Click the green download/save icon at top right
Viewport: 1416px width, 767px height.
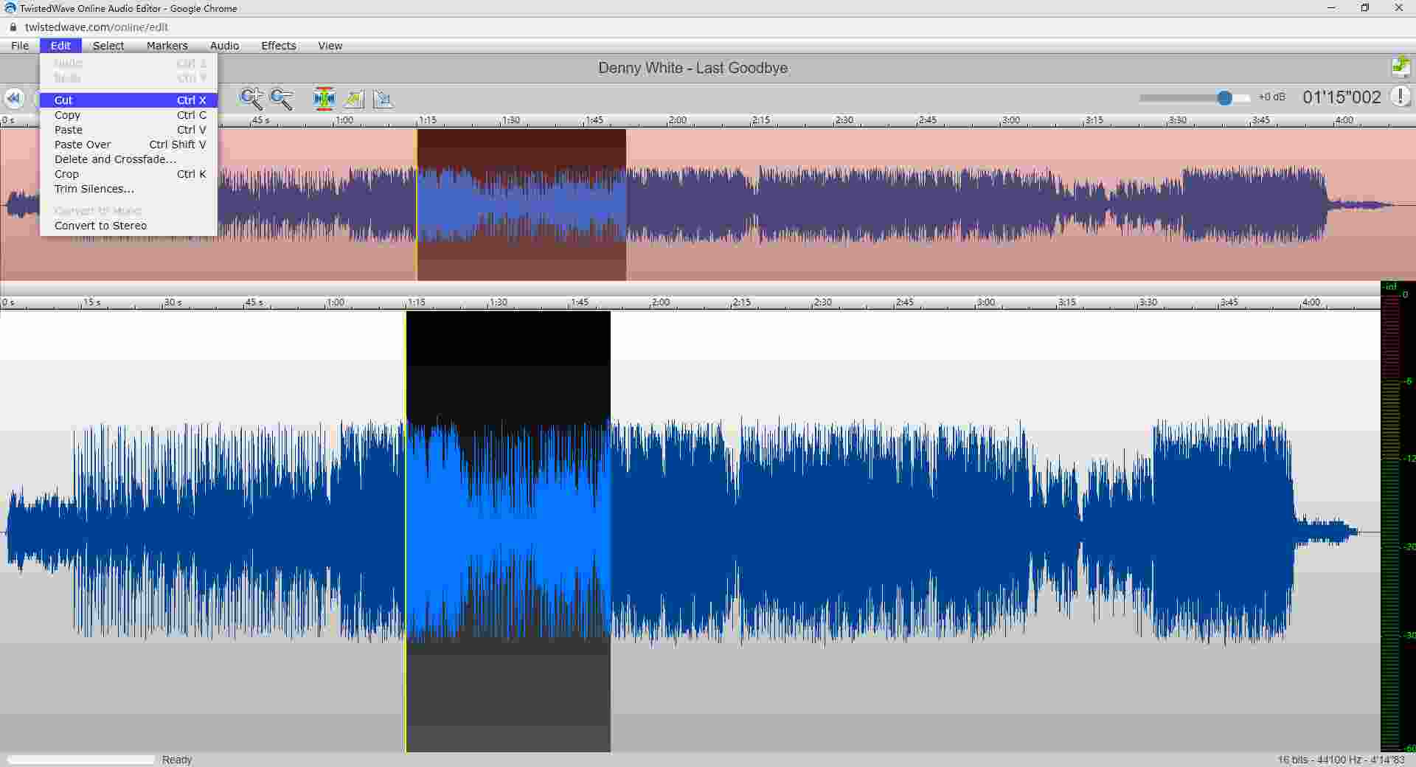coord(1401,67)
